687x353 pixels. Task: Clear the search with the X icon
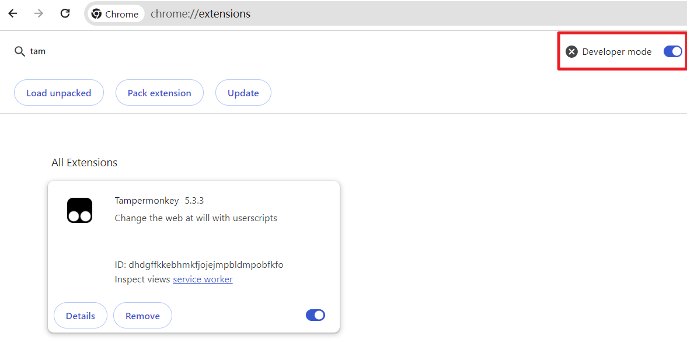(571, 51)
